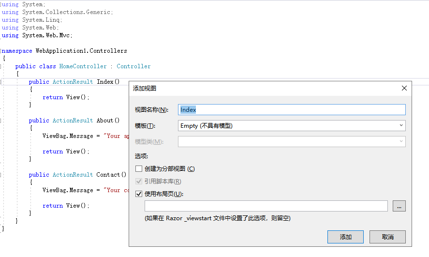This screenshot has width=429, height=257.
Task: Toggle the 引用脚本库 checkbox
Action: click(139, 181)
